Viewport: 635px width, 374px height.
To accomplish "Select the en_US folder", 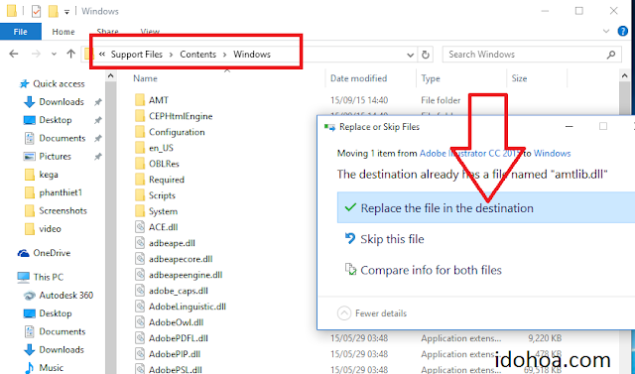I will coord(161,148).
